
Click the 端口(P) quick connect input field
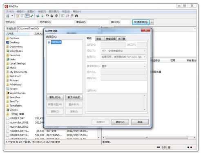[125, 22]
